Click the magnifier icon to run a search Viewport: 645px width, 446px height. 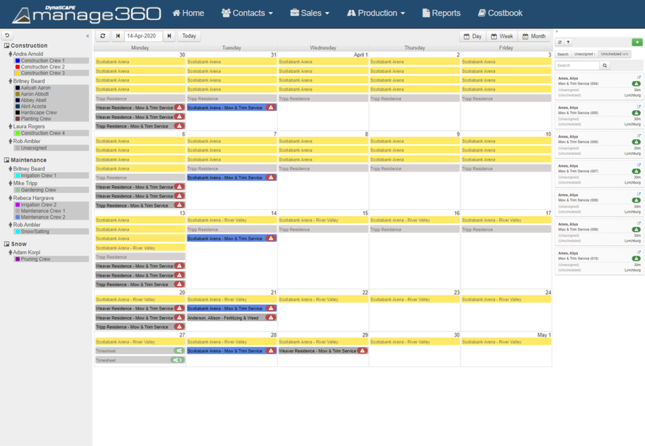click(605, 65)
